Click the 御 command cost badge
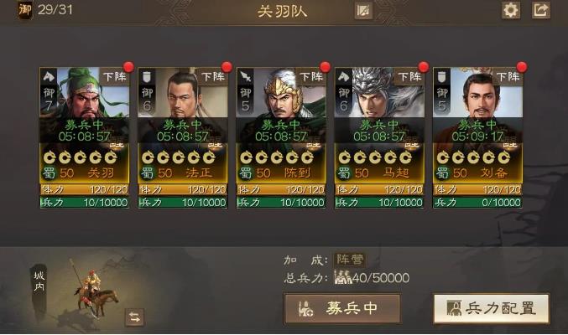The width and height of the screenshot is (568, 335). point(24,9)
